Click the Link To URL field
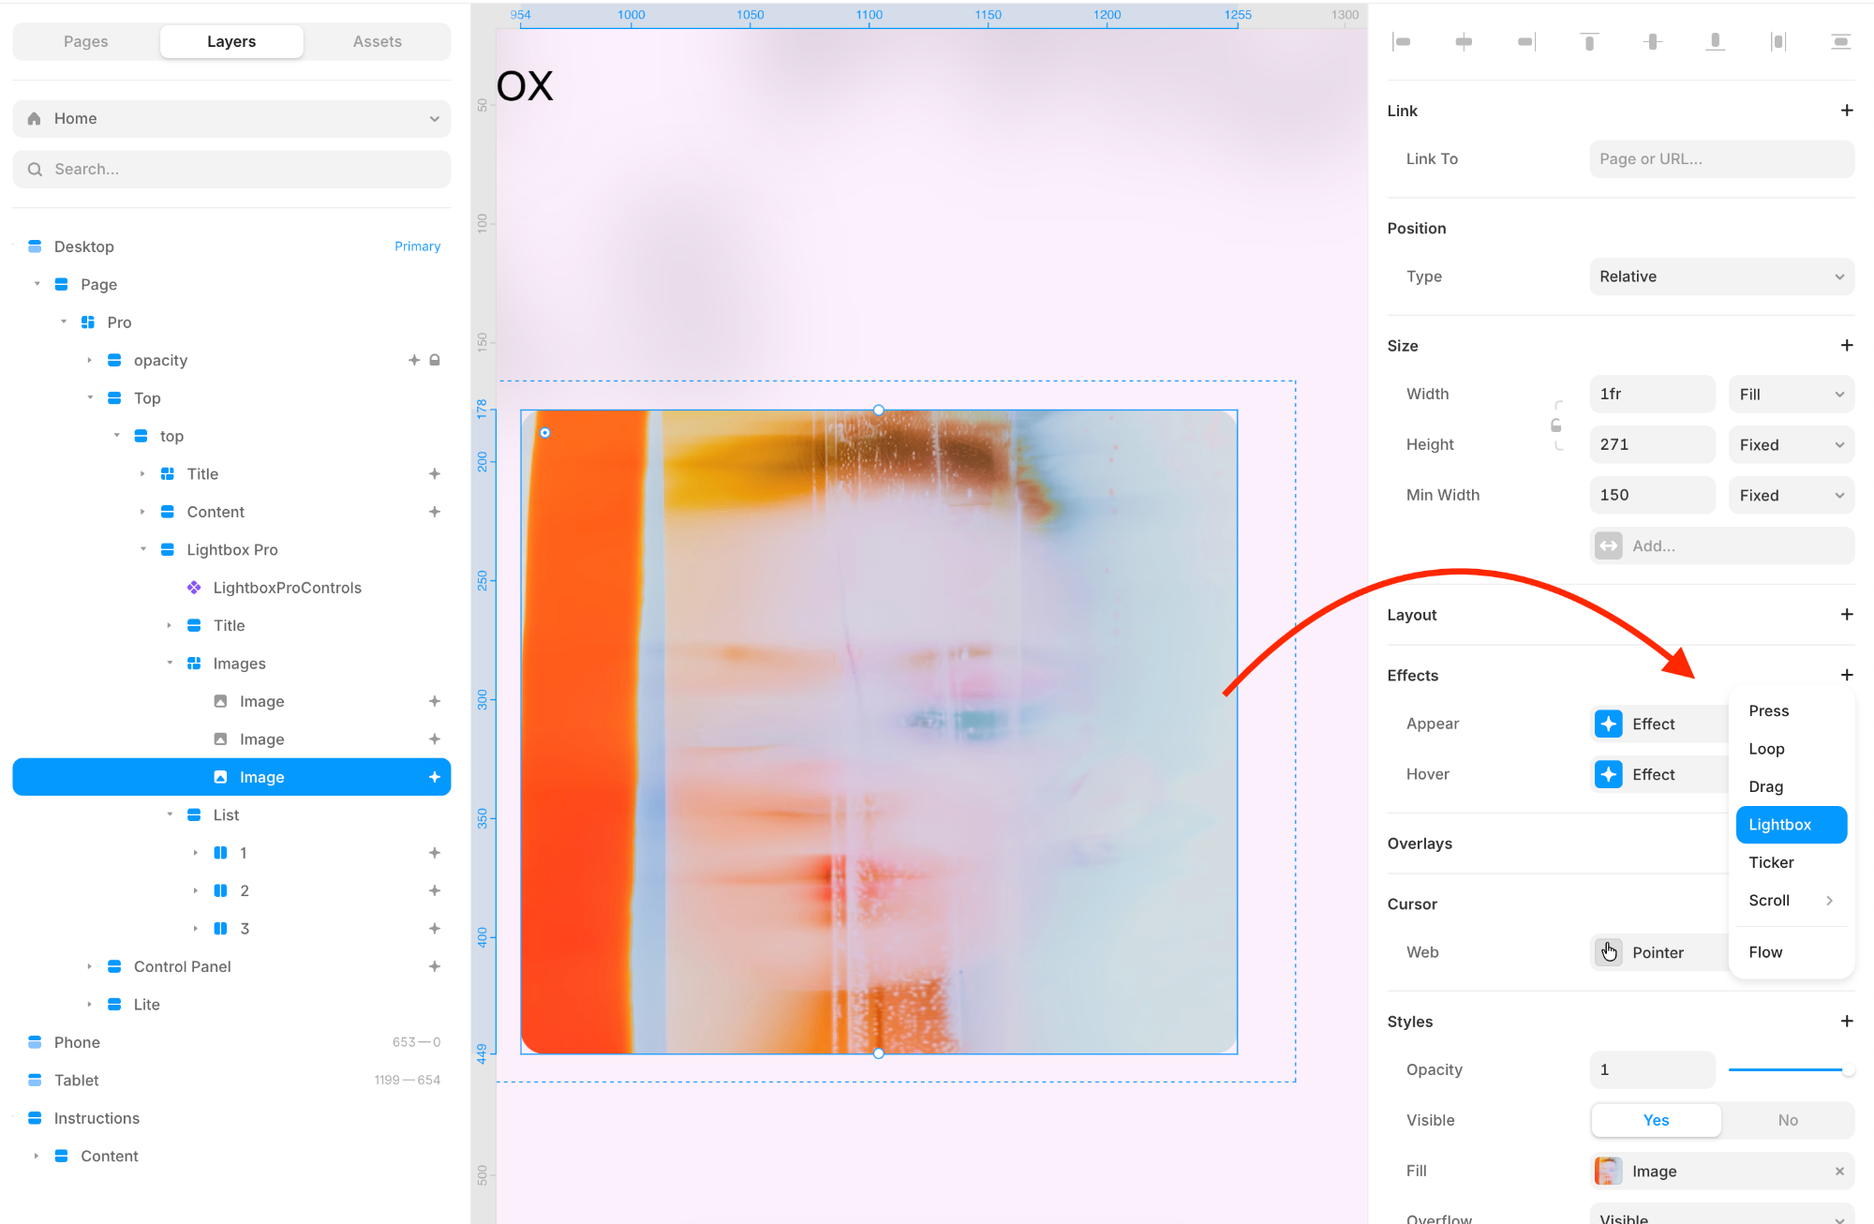Image resolution: width=1874 pixels, height=1224 pixels. pyautogui.click(x=1721, y=159)
